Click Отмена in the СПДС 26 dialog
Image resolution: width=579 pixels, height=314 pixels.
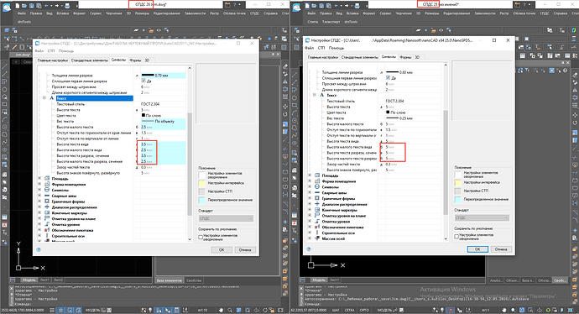[245, 249]
